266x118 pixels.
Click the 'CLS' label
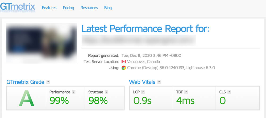pyautogui.click(x=223, y=92)
